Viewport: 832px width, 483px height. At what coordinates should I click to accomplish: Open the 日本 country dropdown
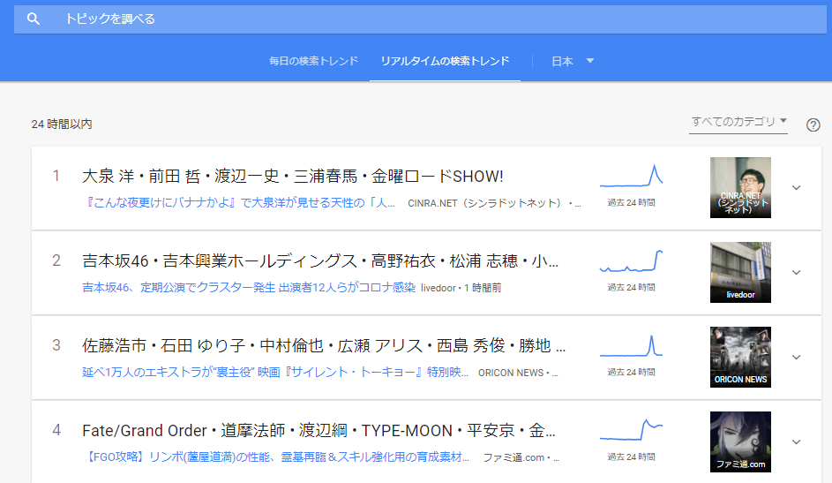click(x=573, y=61)
